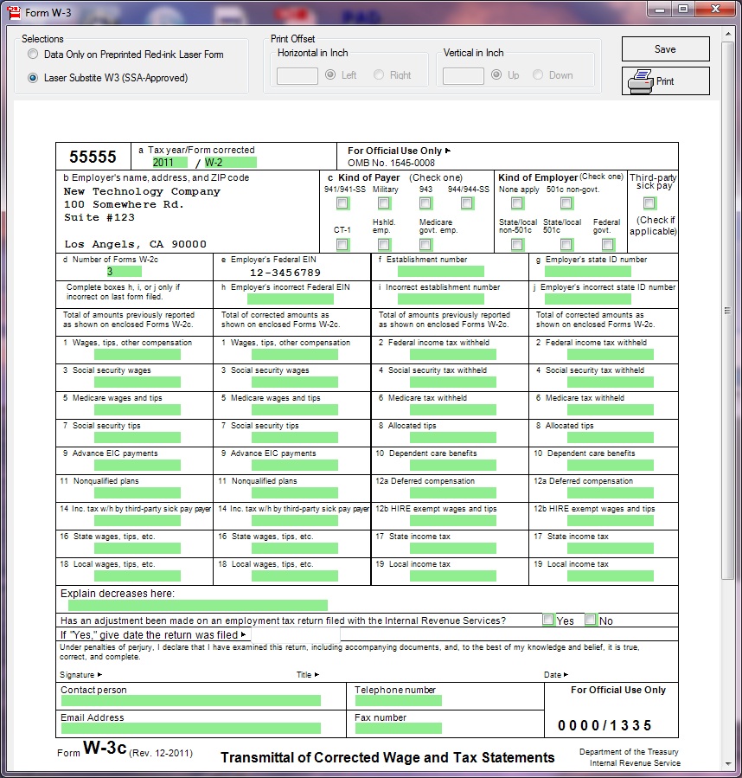This screenshot has width=742, height=778.
Task: Check the Federal govt. employer box
Action: (609, 244)
